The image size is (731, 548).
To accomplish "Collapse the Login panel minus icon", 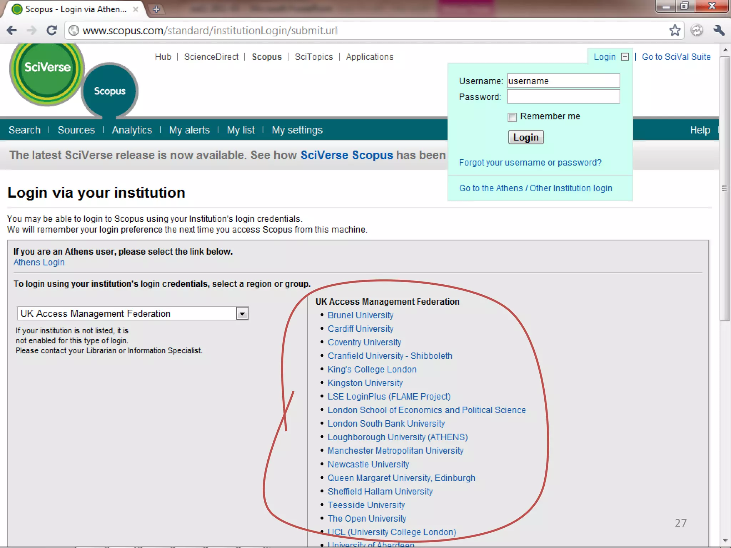I will [625, 57].
